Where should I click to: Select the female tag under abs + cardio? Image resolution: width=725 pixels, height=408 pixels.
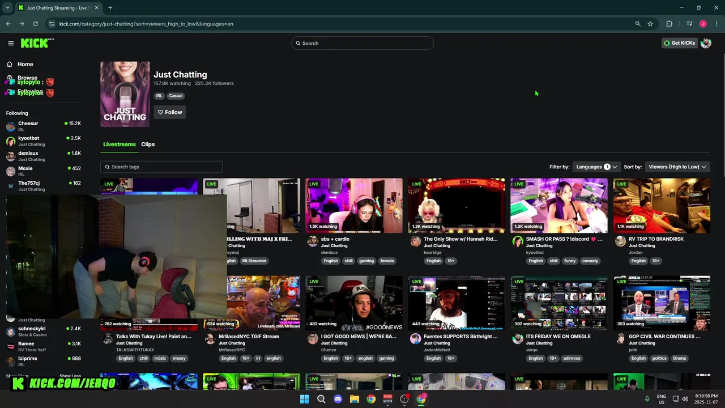tap(387, 261)
